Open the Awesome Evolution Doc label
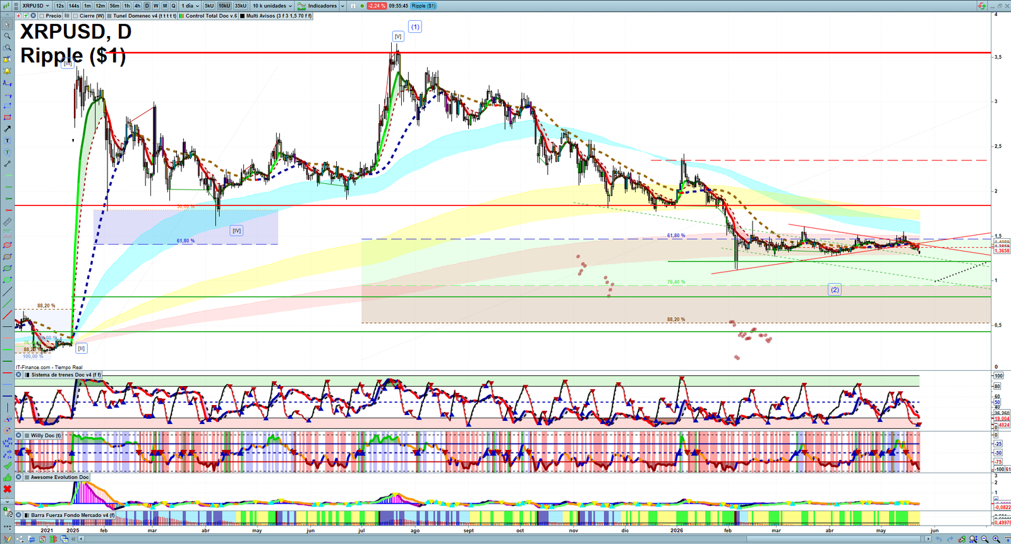This screenshot has height=544, width=1011. (x=59, y=477)
